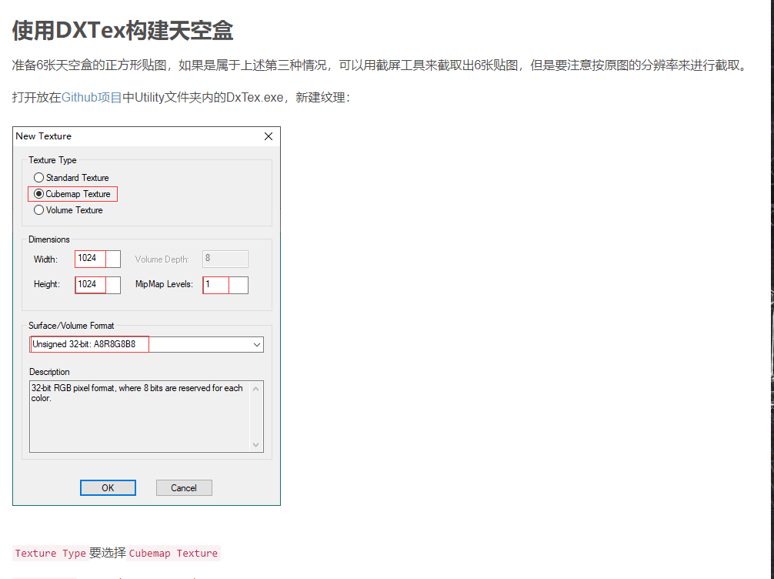This screenshot has width=774, height=579.
Task: Click the MipMap Levels input field
Action: pyautogui.click(x=225, y=285)
